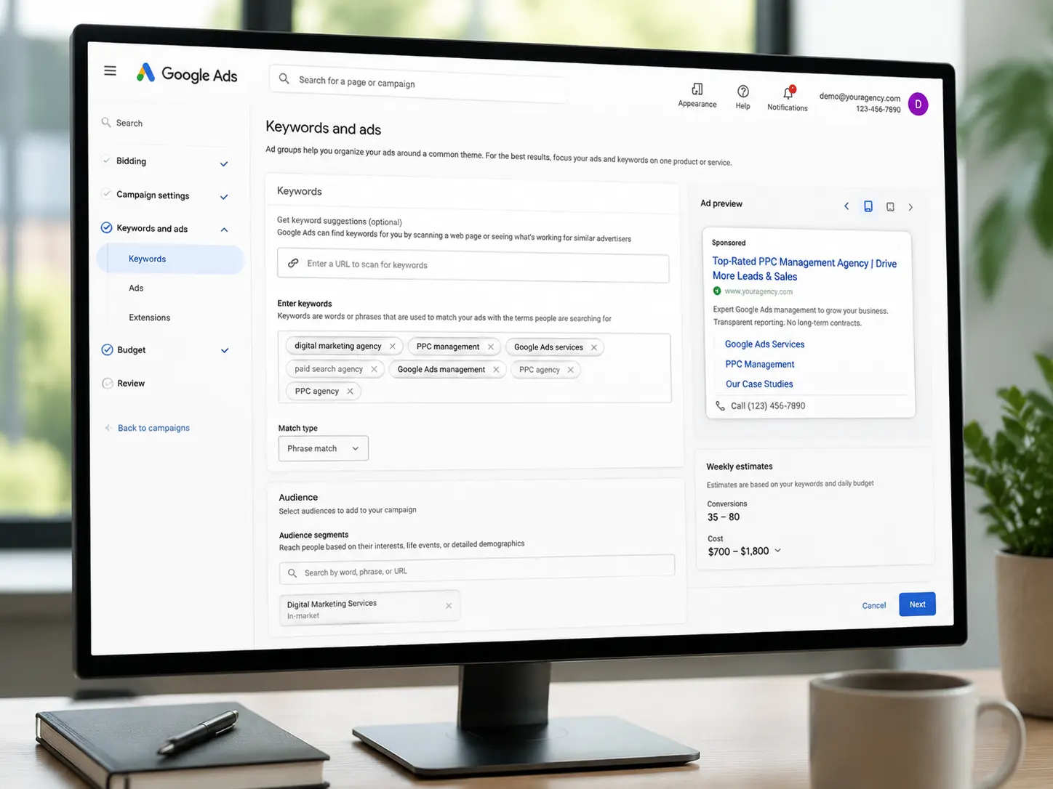Click the Keywords and ads checkmark icon

106,227
